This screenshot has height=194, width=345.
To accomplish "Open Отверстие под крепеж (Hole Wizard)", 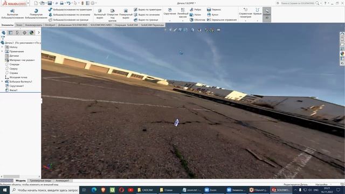I will 112,15.
